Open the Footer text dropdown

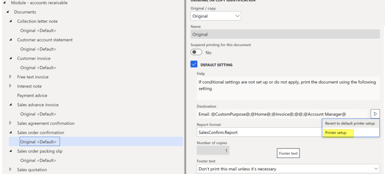point(374,169)
